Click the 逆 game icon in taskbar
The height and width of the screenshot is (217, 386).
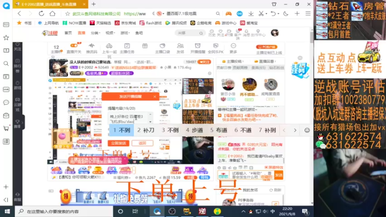point(202,211)
